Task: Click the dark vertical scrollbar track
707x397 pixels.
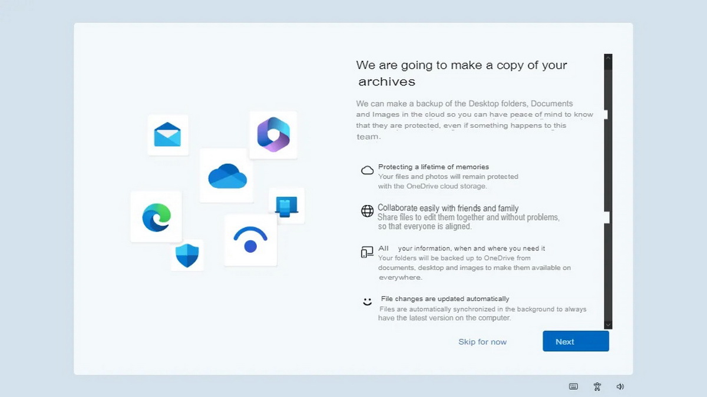Action: pyautogui.click(x=608, y=191)
